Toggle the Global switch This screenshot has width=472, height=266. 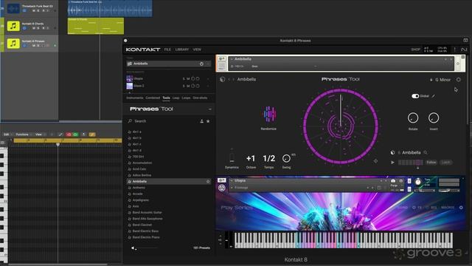click(415, 96)
